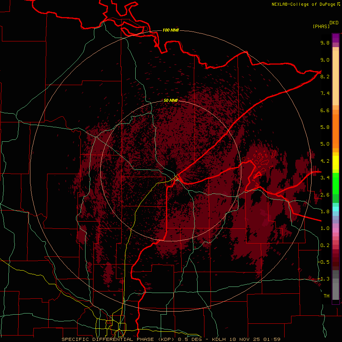Click the bright green segment of the color bar
This screenshot has width=342, height=342.
click(336, 184)
